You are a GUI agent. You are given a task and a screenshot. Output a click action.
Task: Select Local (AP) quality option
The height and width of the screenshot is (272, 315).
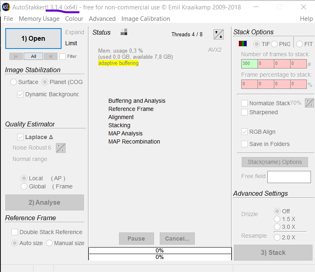[24, 178]
